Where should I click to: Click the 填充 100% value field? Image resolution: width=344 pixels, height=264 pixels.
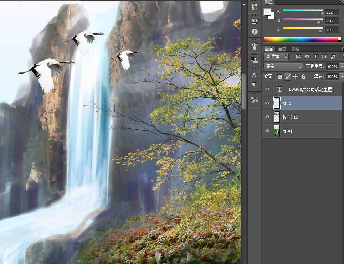click(332, 77)
